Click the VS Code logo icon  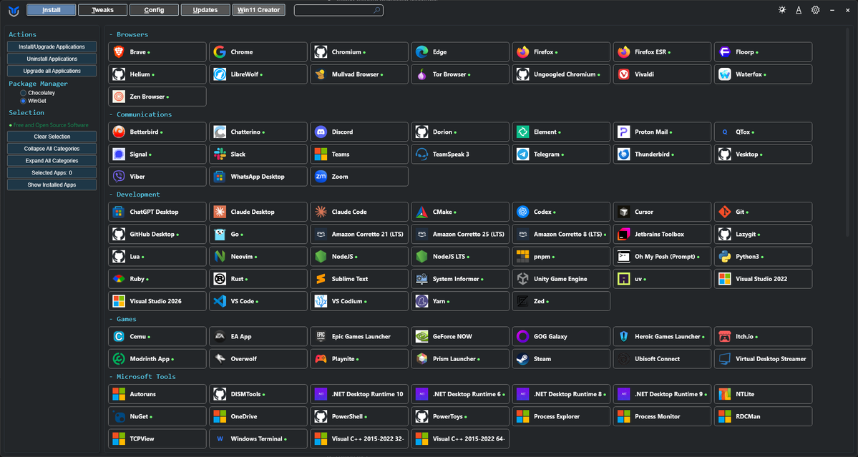click(220, 301)
